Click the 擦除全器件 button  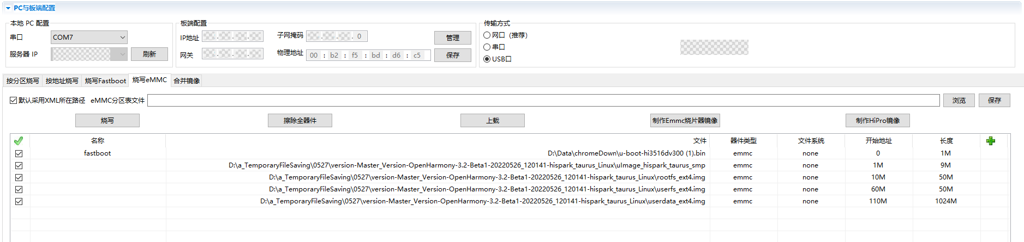point(300,121)
